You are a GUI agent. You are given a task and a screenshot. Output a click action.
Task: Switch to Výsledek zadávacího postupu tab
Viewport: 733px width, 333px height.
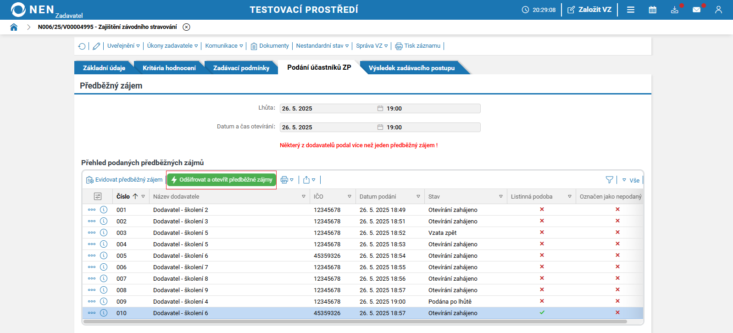[x=412, y=68]
